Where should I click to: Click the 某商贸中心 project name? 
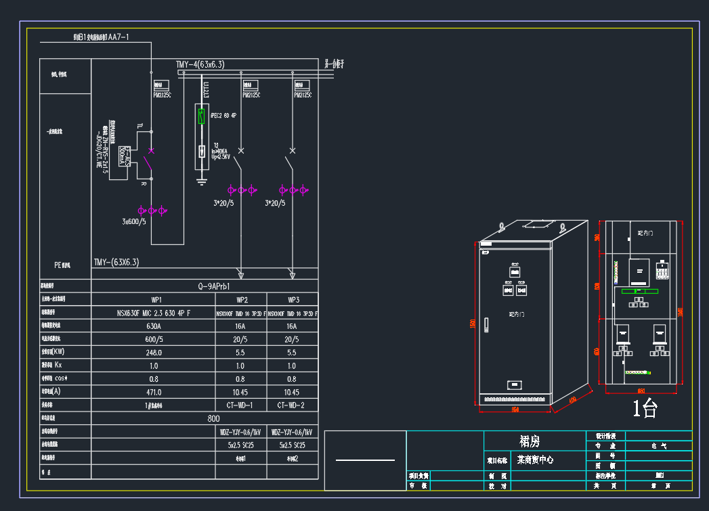[536, 460]
